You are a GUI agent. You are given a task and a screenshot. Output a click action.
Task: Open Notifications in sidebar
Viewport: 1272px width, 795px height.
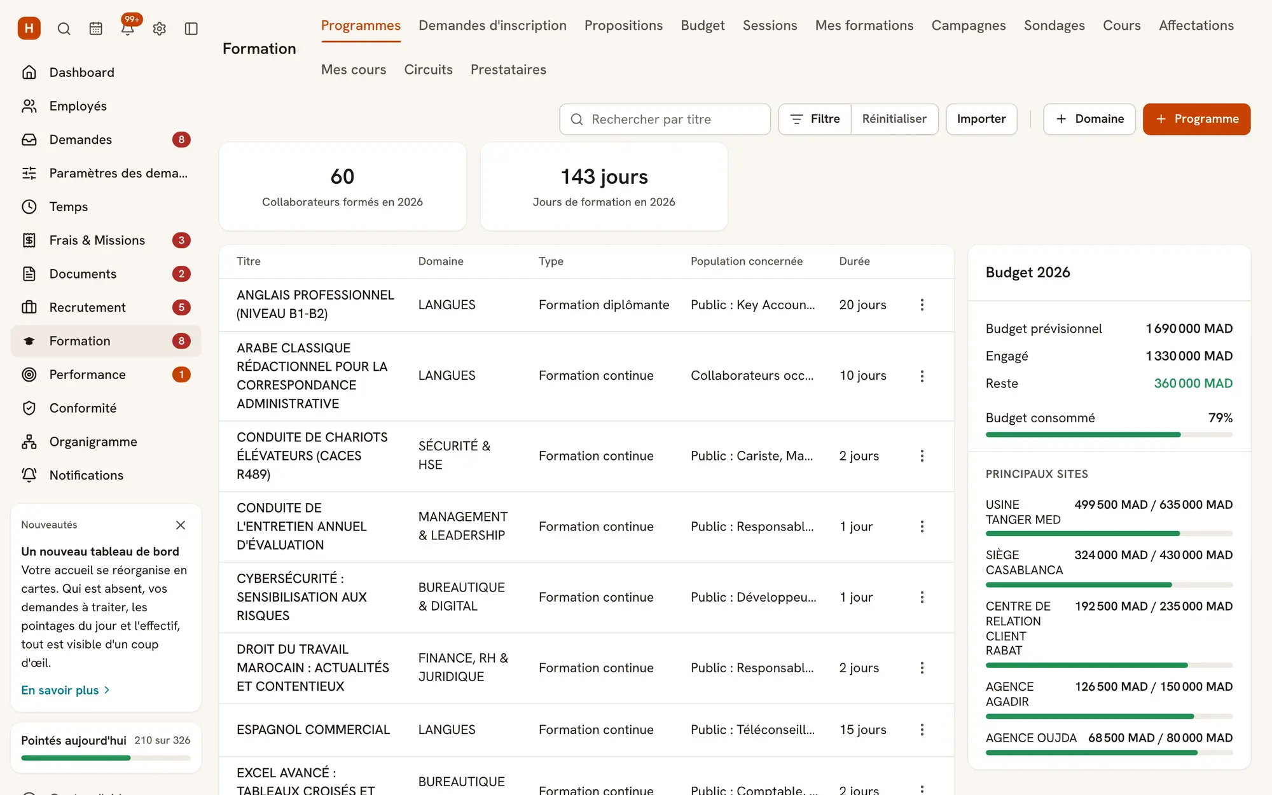[x=106, y=476]
